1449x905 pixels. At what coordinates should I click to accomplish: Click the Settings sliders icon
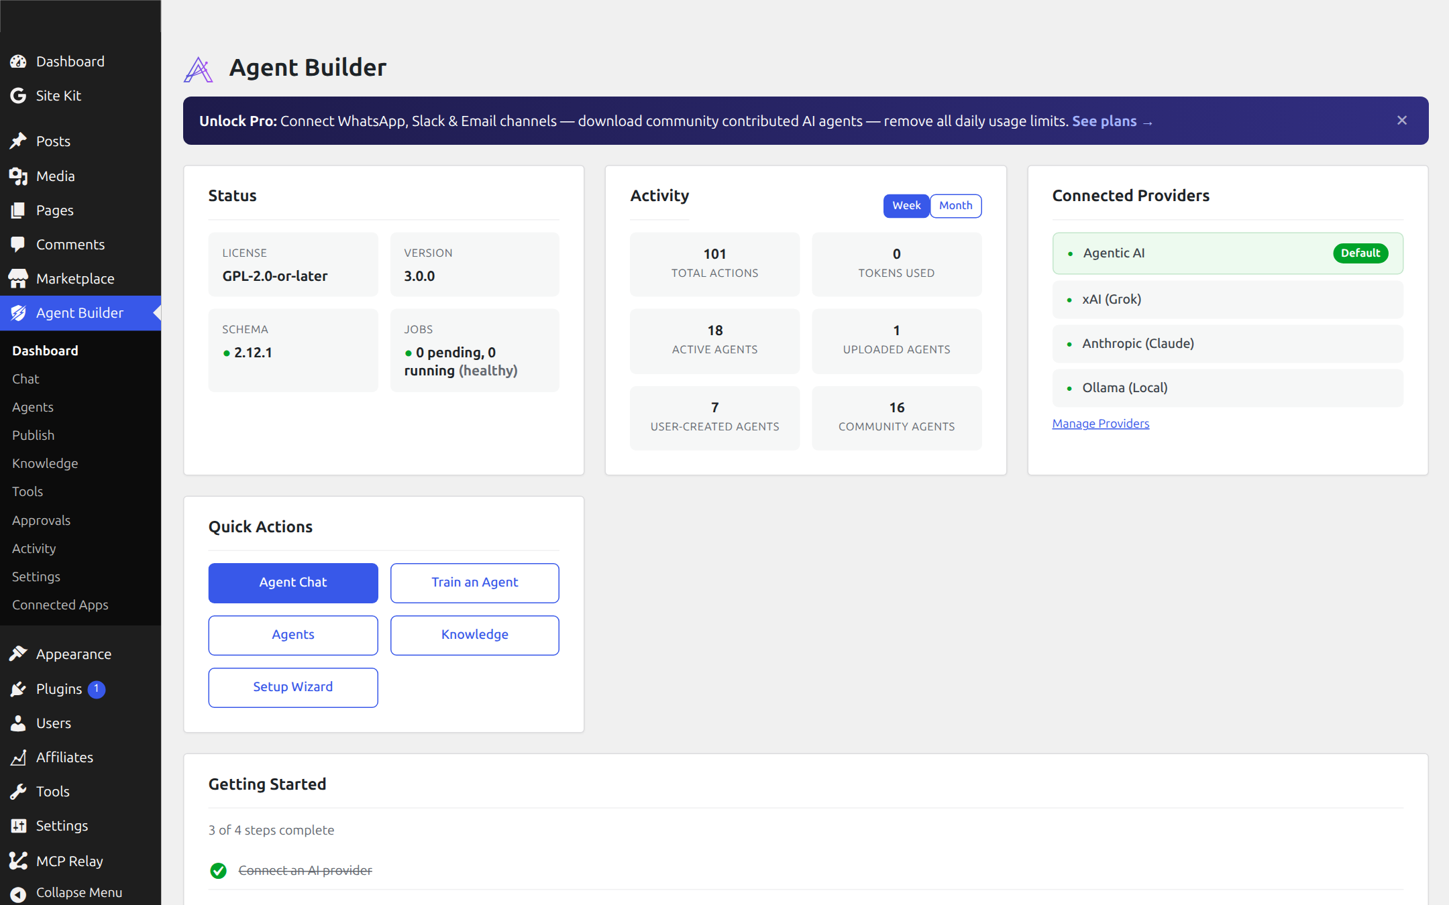tap(18, 826)
